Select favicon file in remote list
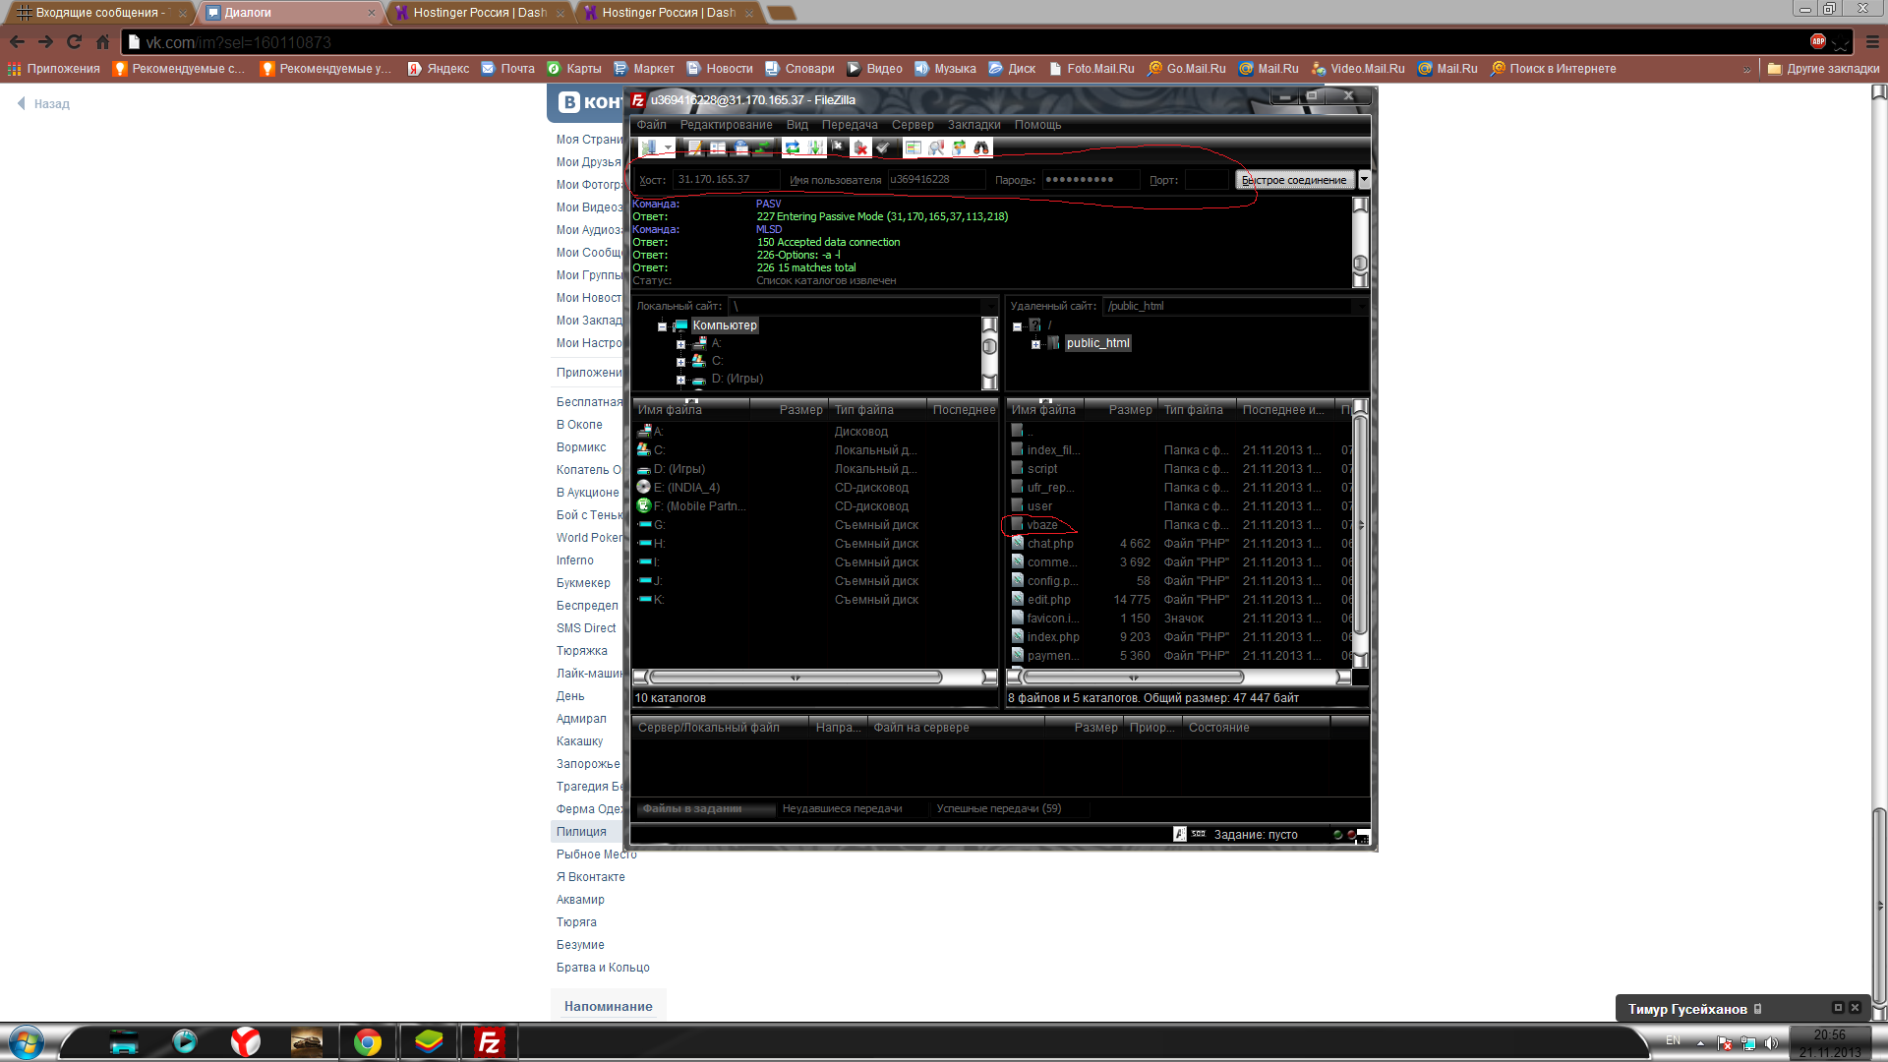This screenshot has width=1888, height=1062. click(x=1053, y=619)
